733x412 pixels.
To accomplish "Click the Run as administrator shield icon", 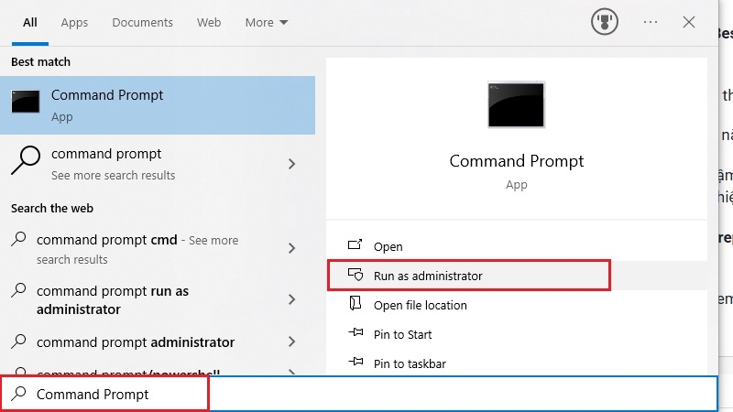I will click(356, 275).
